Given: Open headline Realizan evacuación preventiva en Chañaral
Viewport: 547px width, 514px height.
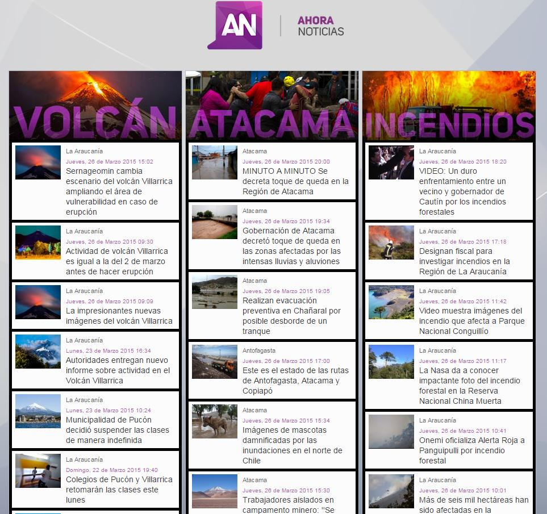Looking at the screenshot, I should tap(291, 316).
